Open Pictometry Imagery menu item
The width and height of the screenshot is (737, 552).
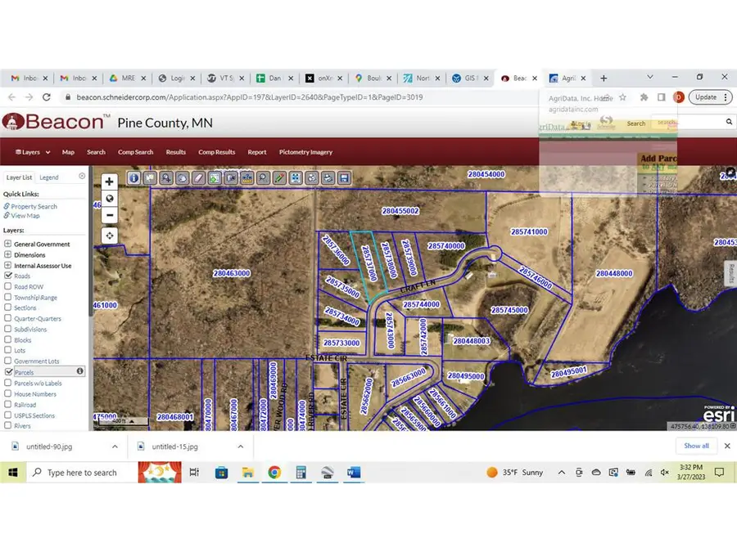pyautogui.click(x=305, y=152)
